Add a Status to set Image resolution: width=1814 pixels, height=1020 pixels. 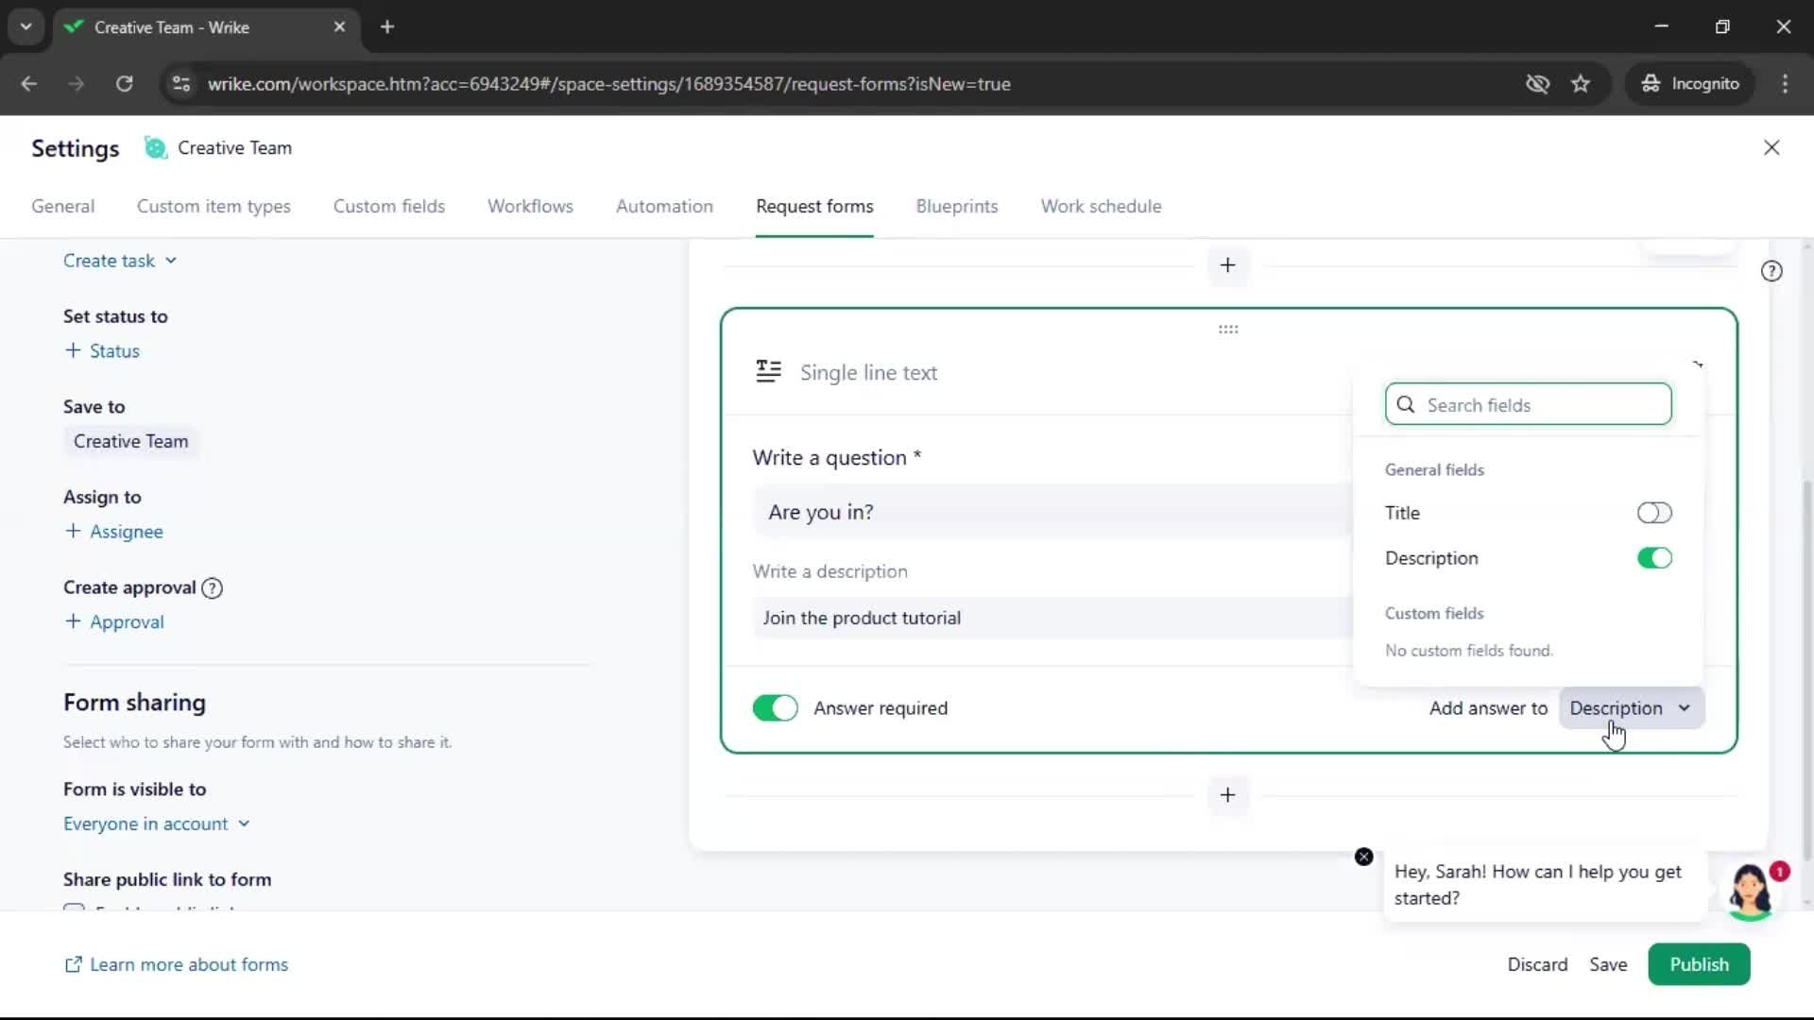click(x=102, y=350)
